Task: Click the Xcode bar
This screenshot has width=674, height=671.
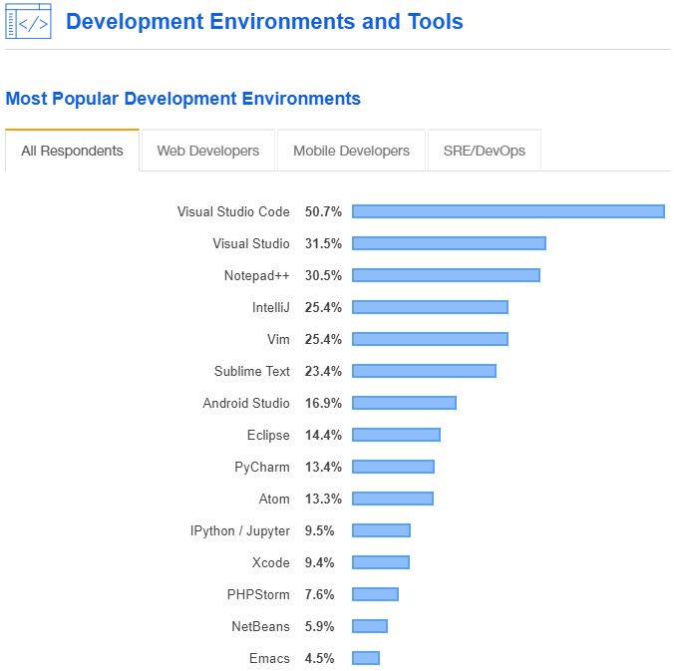Action: [381, 562]
